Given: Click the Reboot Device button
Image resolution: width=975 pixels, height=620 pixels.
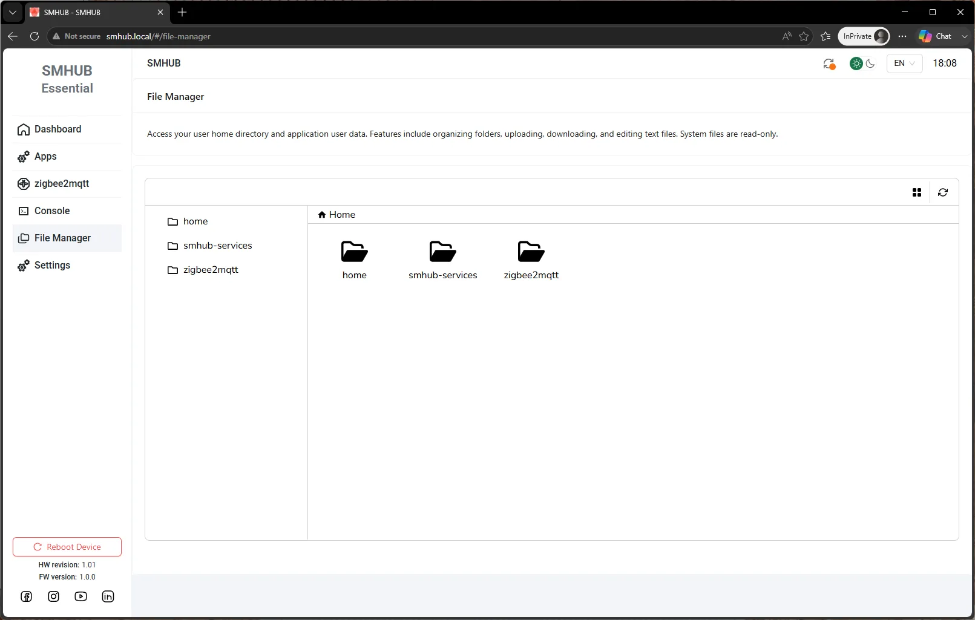Looking at the screenshot, I should (x=67, y=547).
